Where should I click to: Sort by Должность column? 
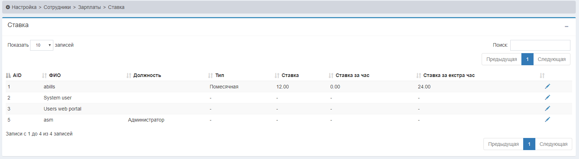point(147,75)
